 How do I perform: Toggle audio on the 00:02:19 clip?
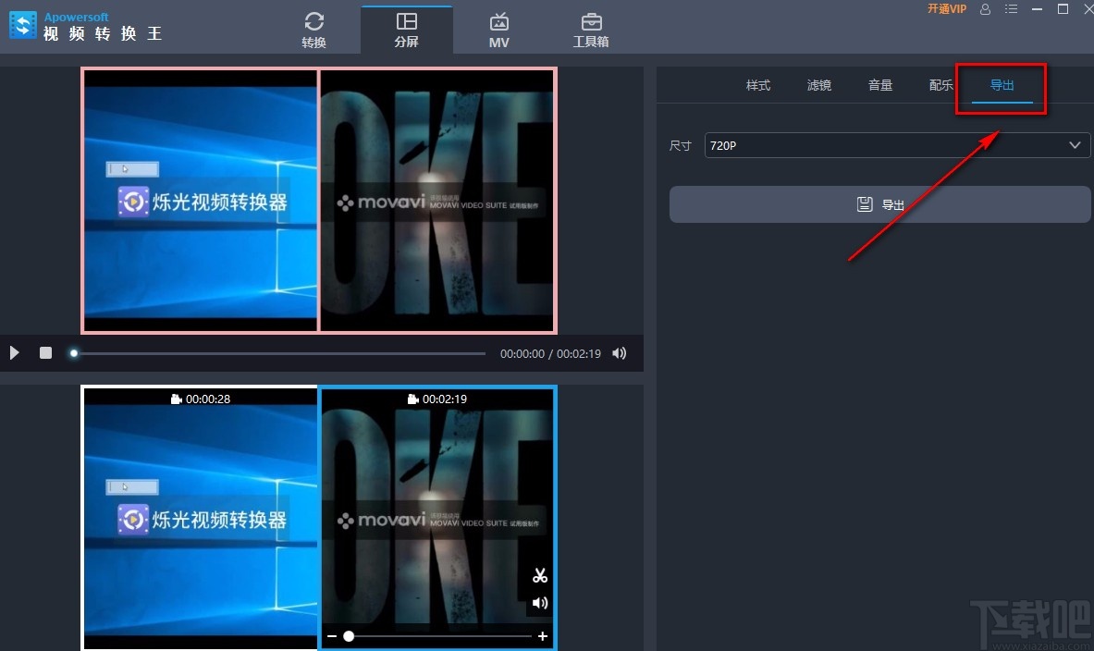539,603
